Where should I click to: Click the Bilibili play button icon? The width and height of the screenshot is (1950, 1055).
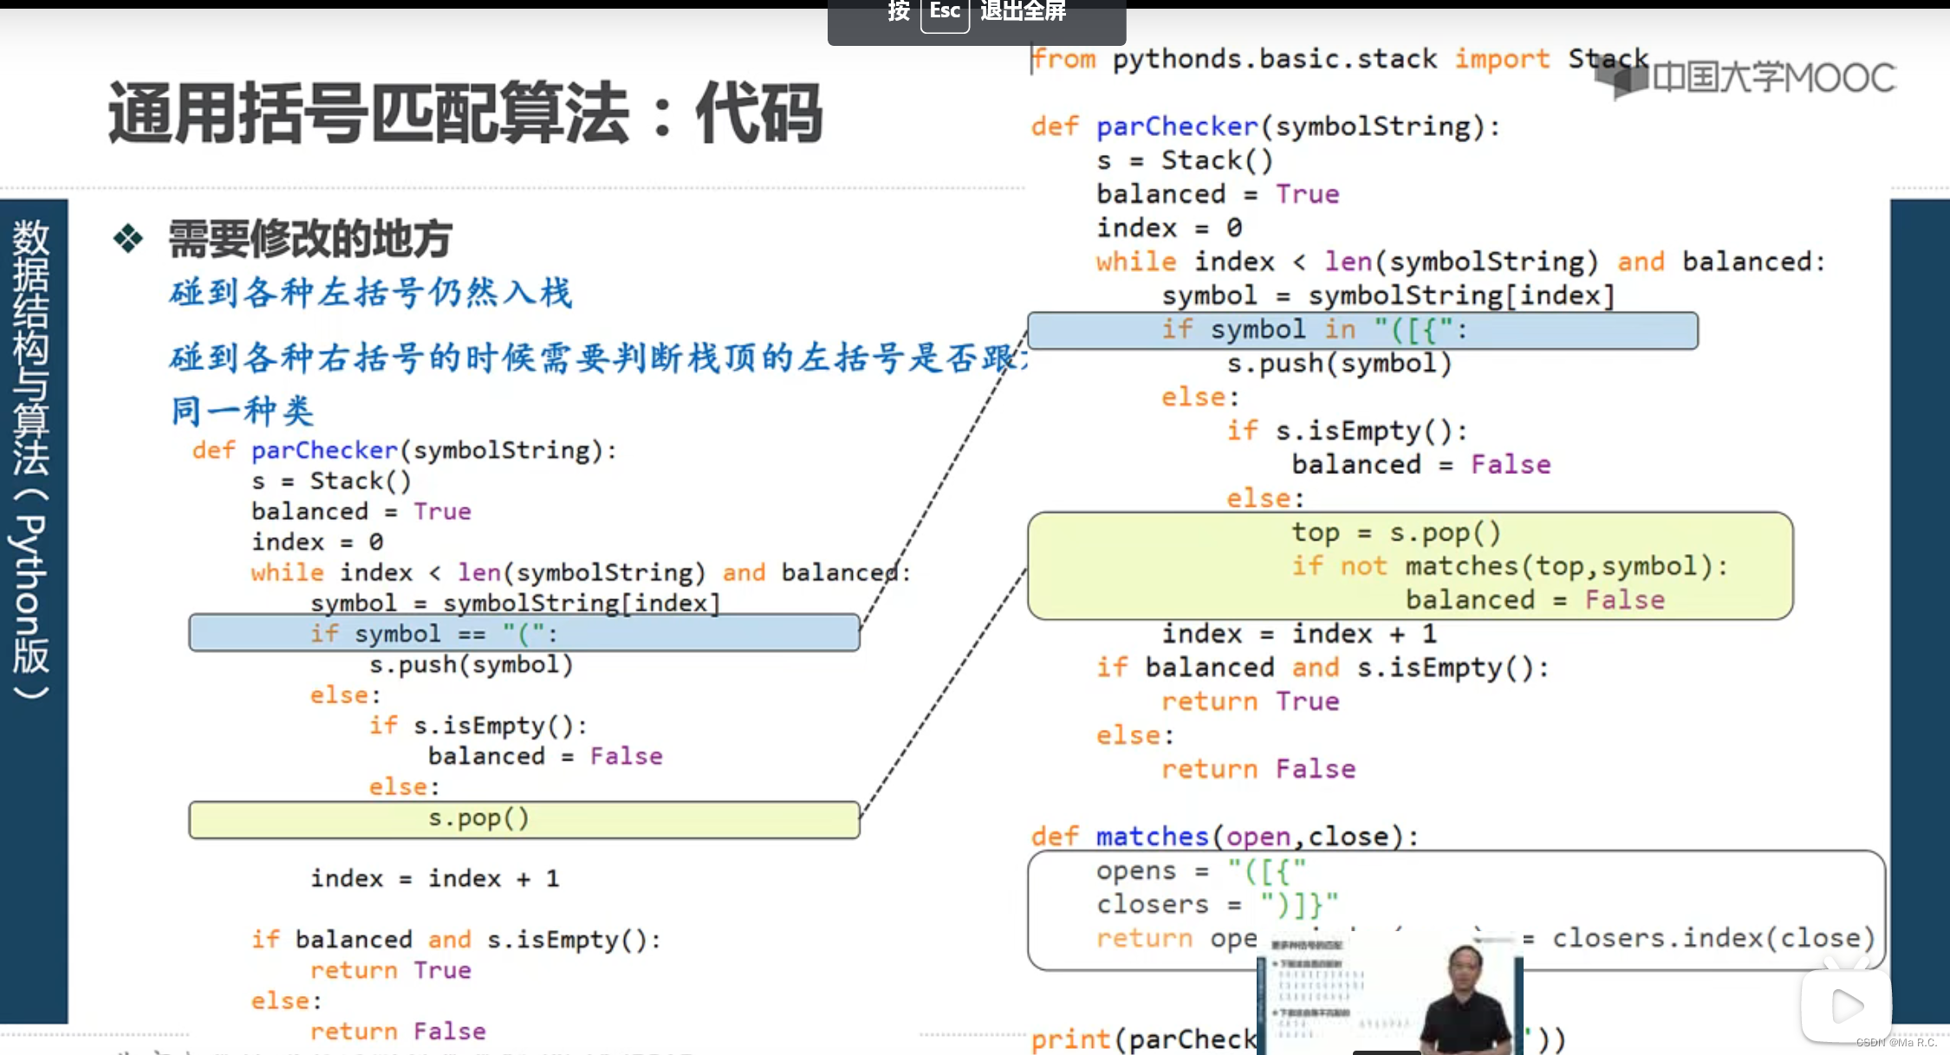click(1846, 1006)
